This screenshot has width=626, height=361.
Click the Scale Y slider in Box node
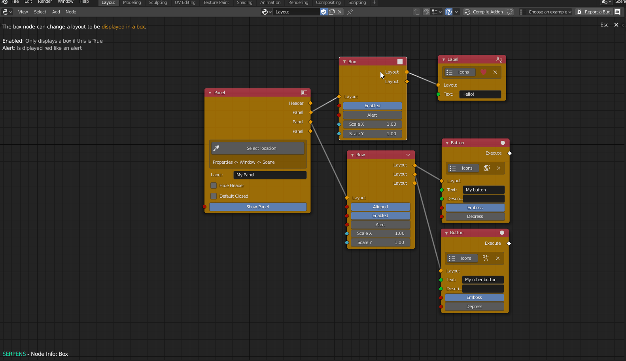point(373,134)
